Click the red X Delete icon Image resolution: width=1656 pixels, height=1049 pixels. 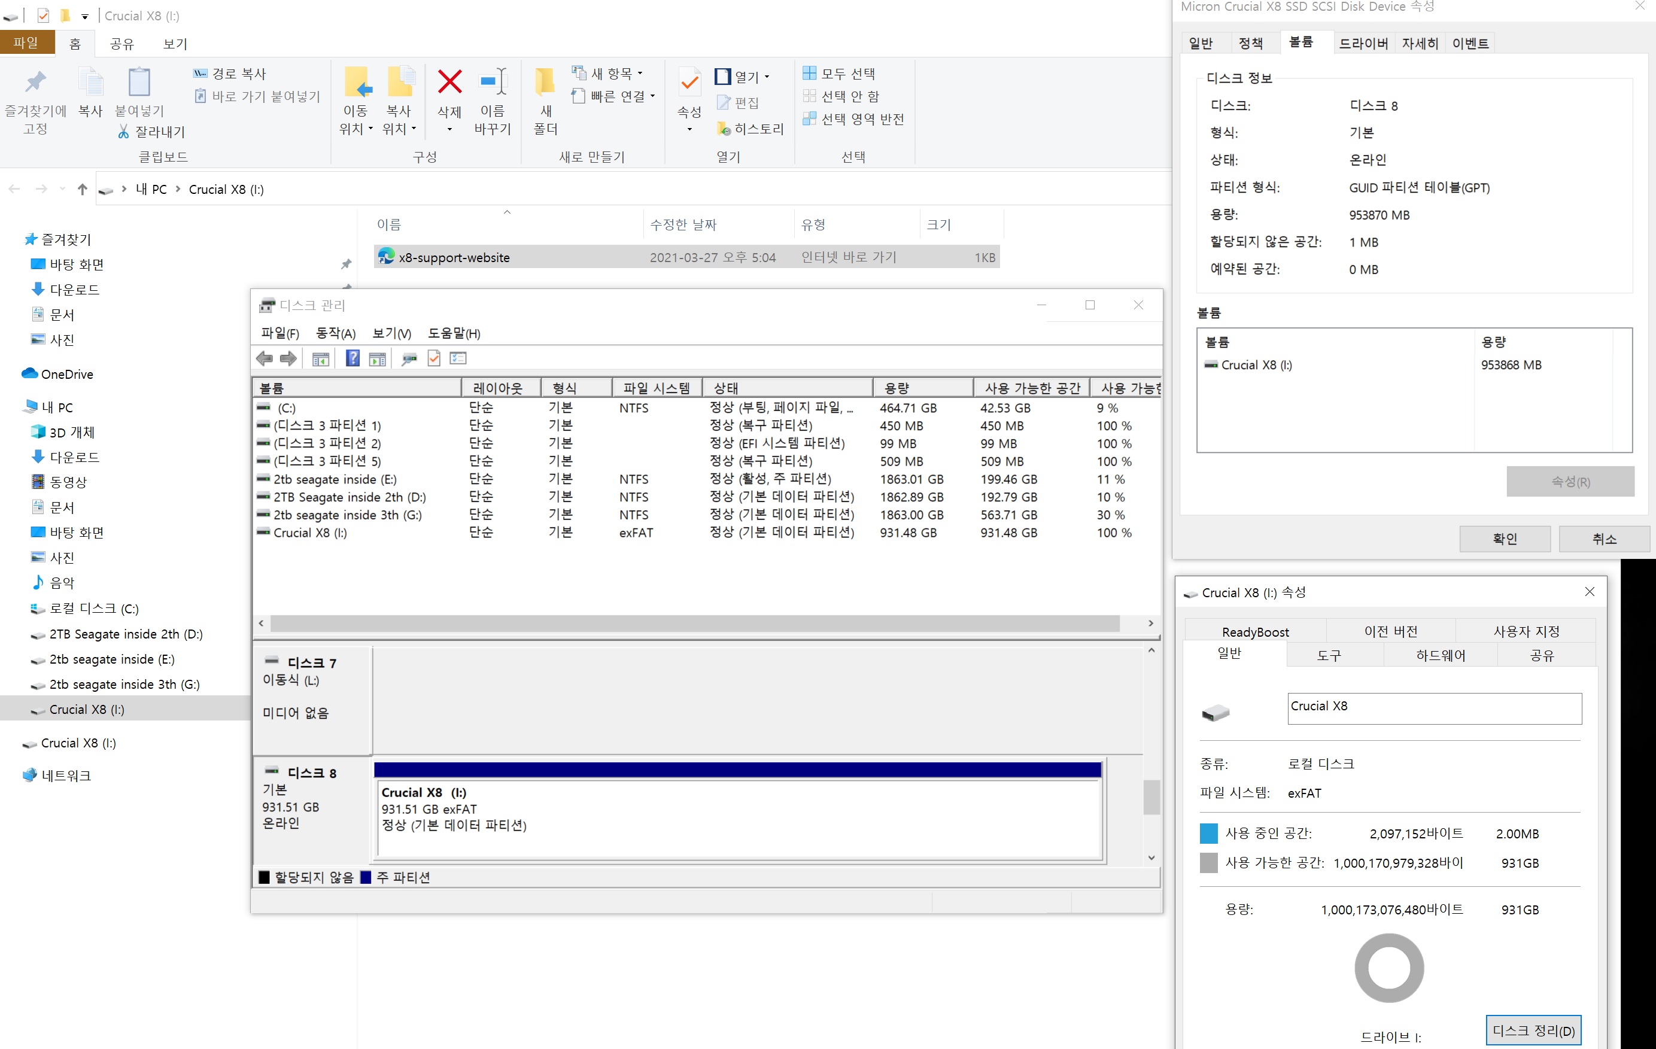[x=450, y=82]
